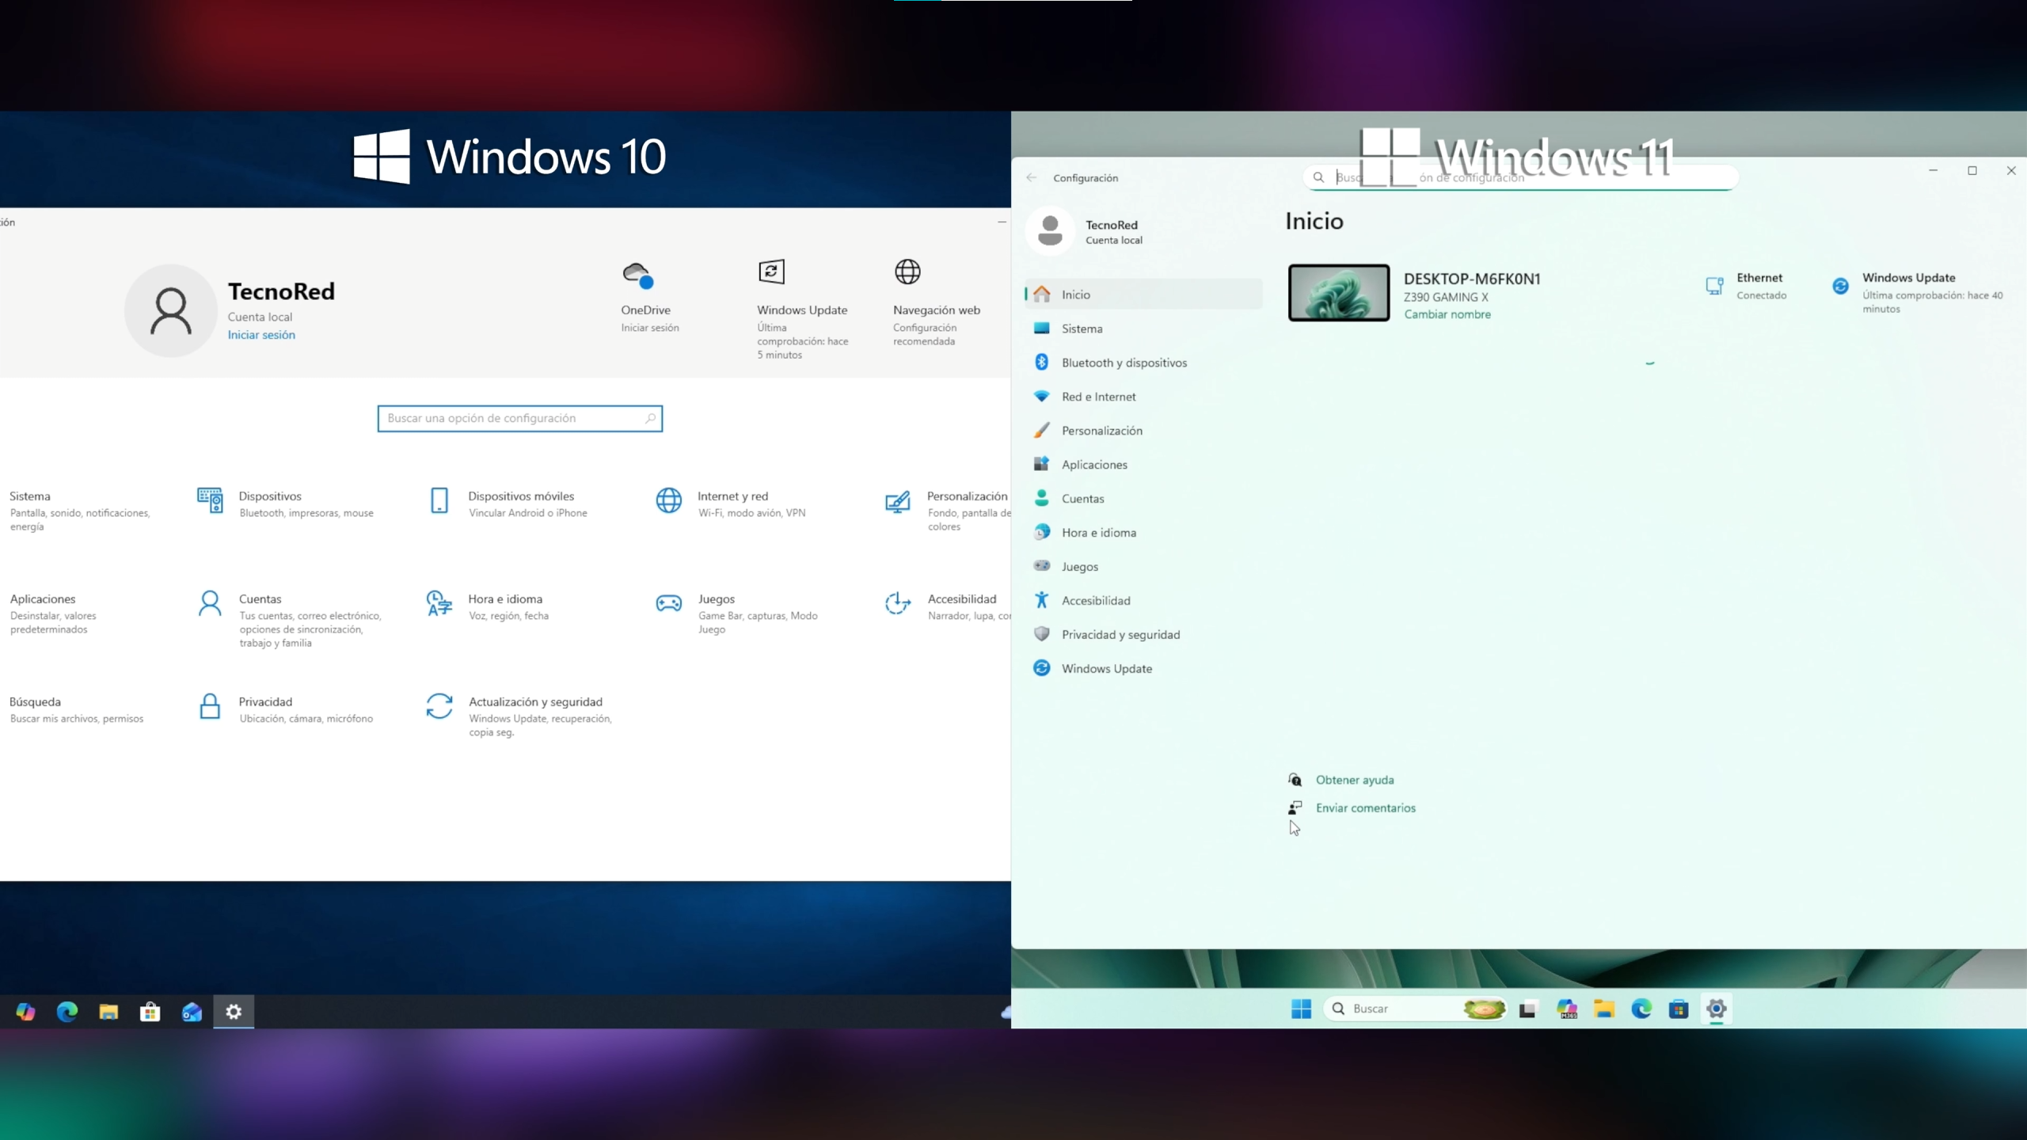Image resolution: width=2027 pixels, height=1140 pixels.
Task: Click Búsqueda category in Windows 10
Action: point(76,709)
